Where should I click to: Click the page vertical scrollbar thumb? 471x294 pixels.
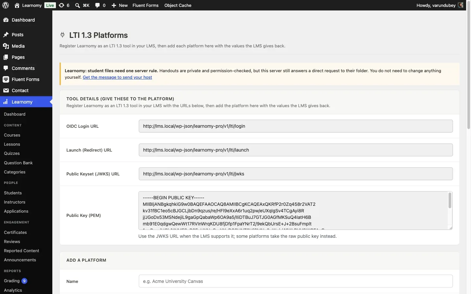(x=469, y=65)
